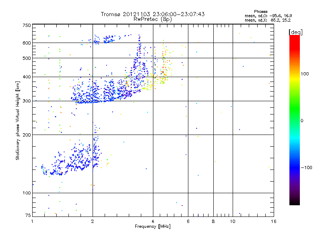Image resolution: width=322 pixels, height=241 pixels.
Task: Click the y-axis tick label '500'
Action: coord(27,58)
